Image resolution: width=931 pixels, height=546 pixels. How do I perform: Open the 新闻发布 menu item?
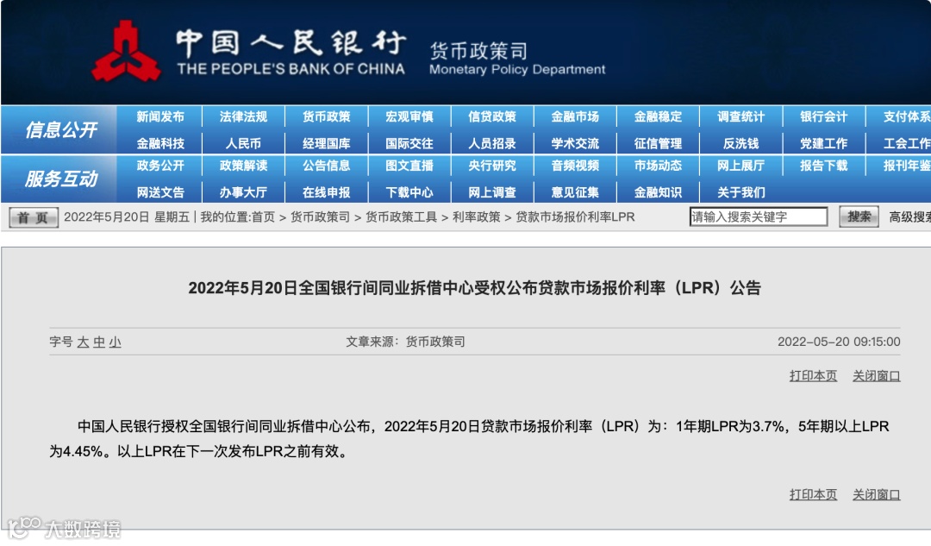coord(160,117)
